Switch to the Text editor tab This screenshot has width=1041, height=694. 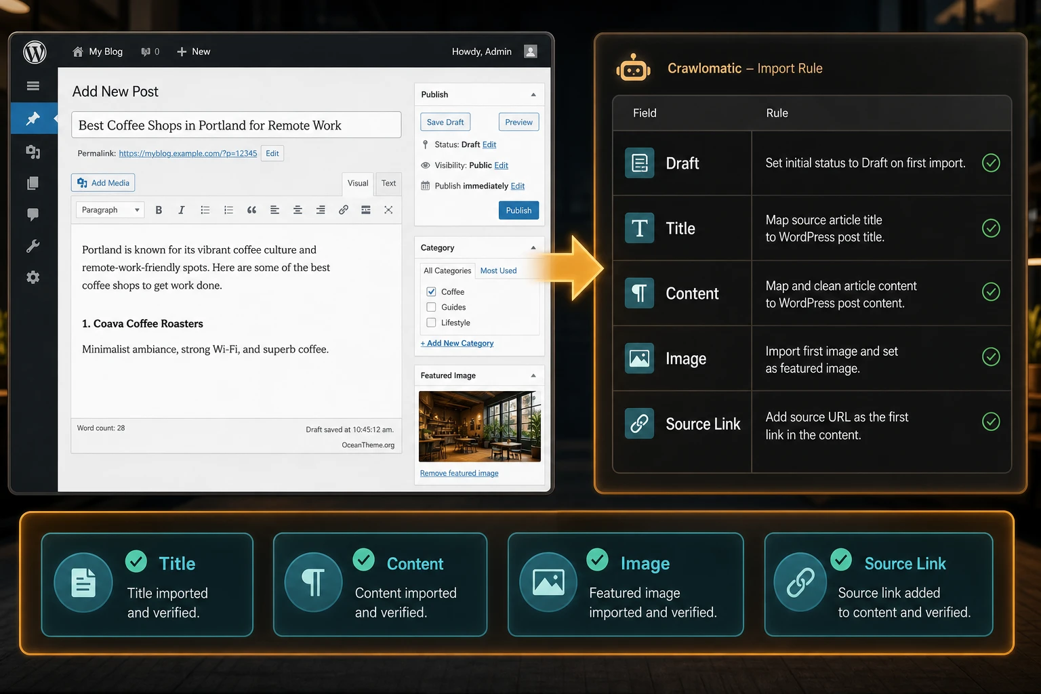point(388,184)
